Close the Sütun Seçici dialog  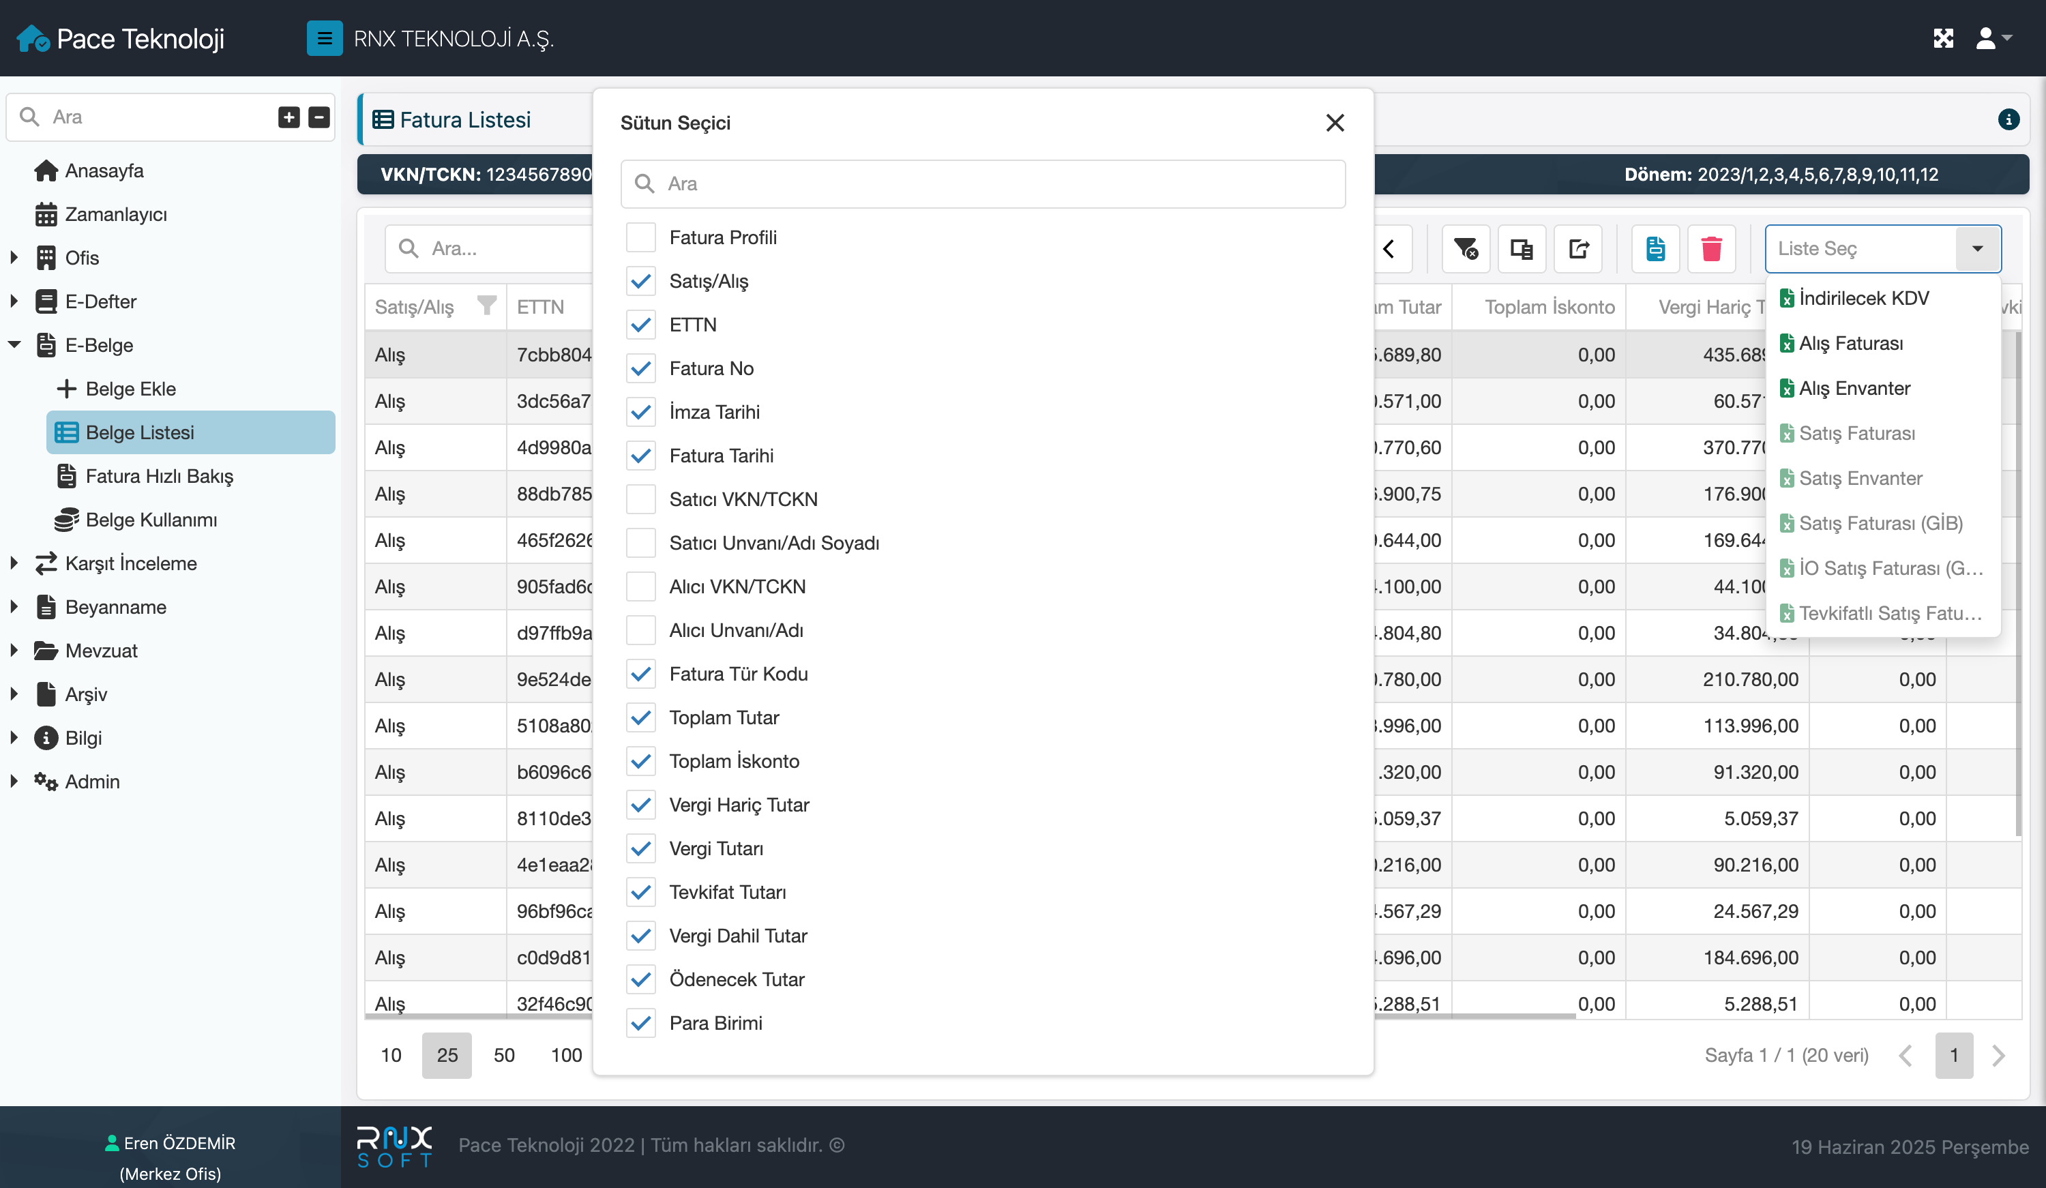(x=1335, y=123)
